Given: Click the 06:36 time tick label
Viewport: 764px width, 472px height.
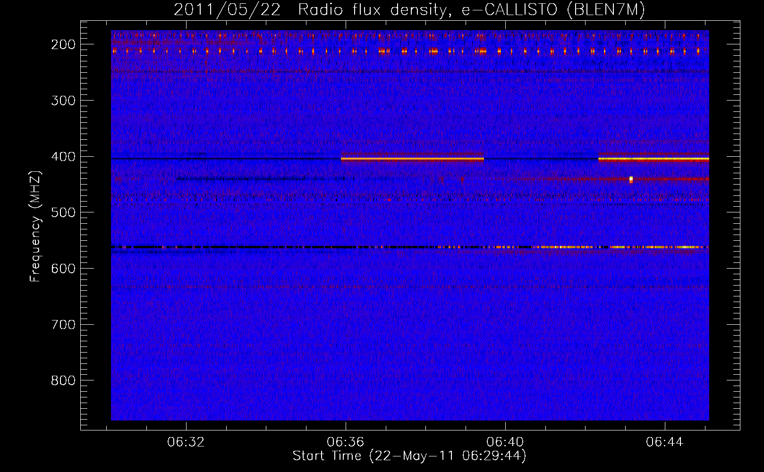Looking at the screenshot, I should (x=346, y=442).
